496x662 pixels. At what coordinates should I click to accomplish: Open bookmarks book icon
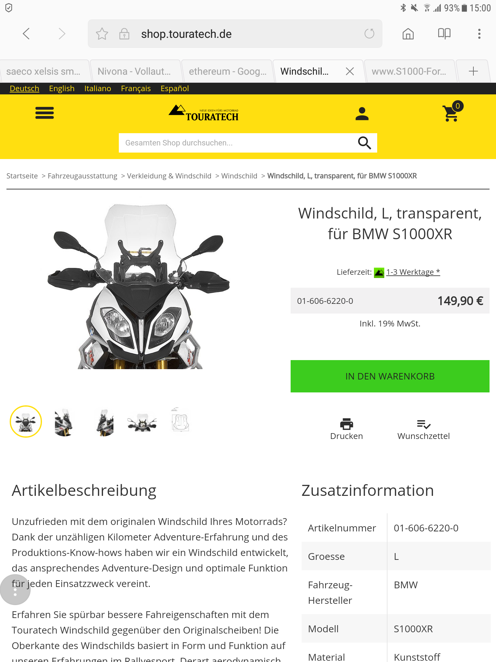click(x=444, y=34)
